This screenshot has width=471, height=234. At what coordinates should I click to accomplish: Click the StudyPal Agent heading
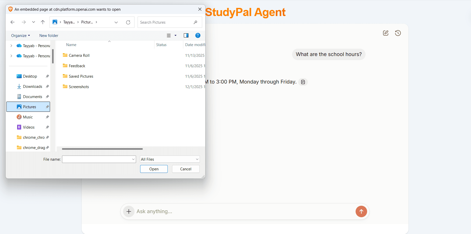coord(245,12)
